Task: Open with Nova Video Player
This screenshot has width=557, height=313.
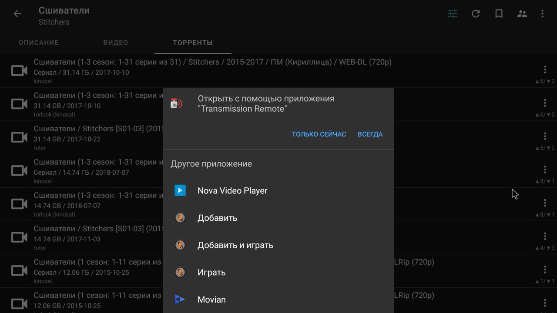Action: pos(278,190)
